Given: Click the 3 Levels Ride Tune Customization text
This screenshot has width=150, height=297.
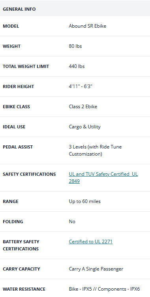Looking at the screenshot, I should (95, 150).
